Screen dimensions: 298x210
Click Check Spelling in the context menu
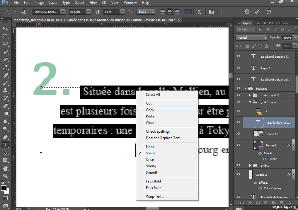click(x=159, y=132)
